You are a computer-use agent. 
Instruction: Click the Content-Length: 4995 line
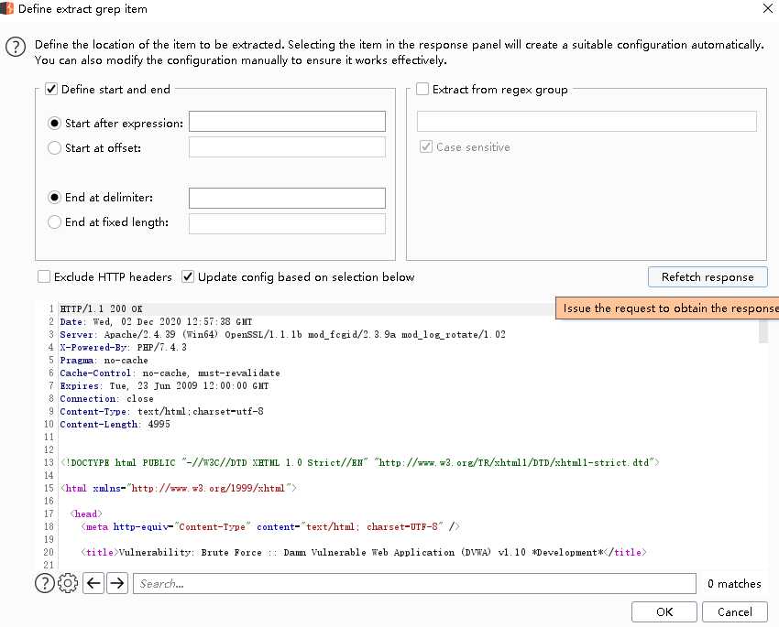(115, 424)
